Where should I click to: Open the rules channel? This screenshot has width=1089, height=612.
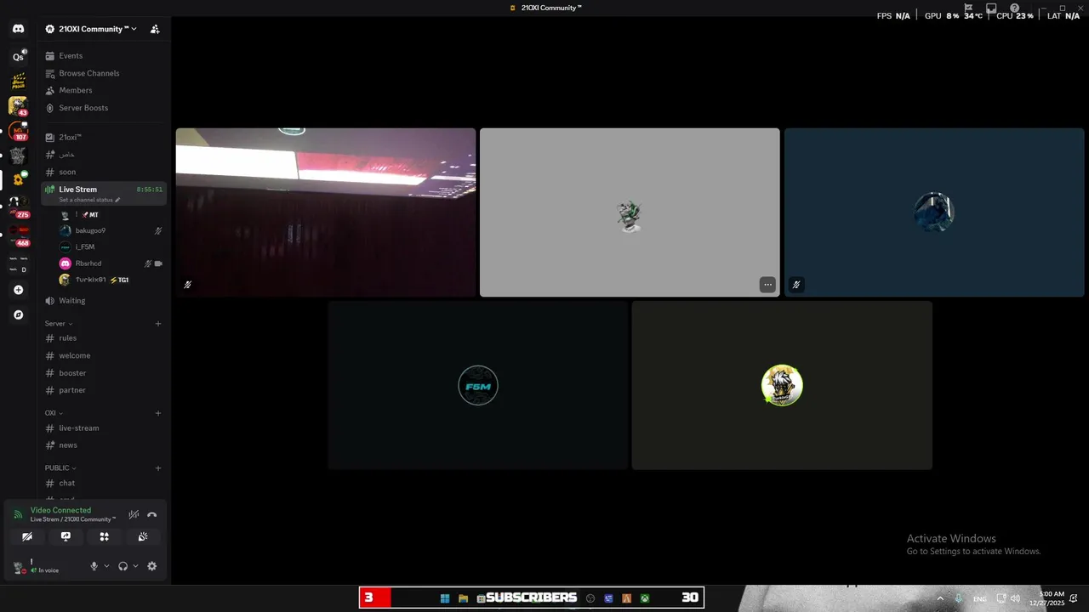[104, 338]
